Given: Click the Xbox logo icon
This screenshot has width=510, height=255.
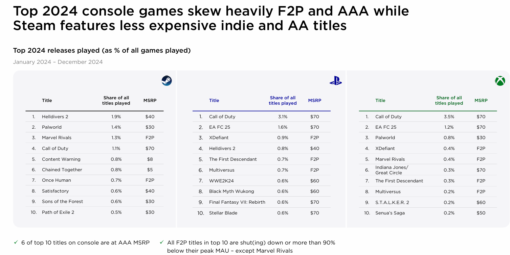Looking at the screenshot, I should (500, 81).
